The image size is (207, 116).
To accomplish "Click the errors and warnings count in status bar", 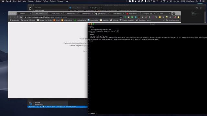I will [x=42, y=107].
